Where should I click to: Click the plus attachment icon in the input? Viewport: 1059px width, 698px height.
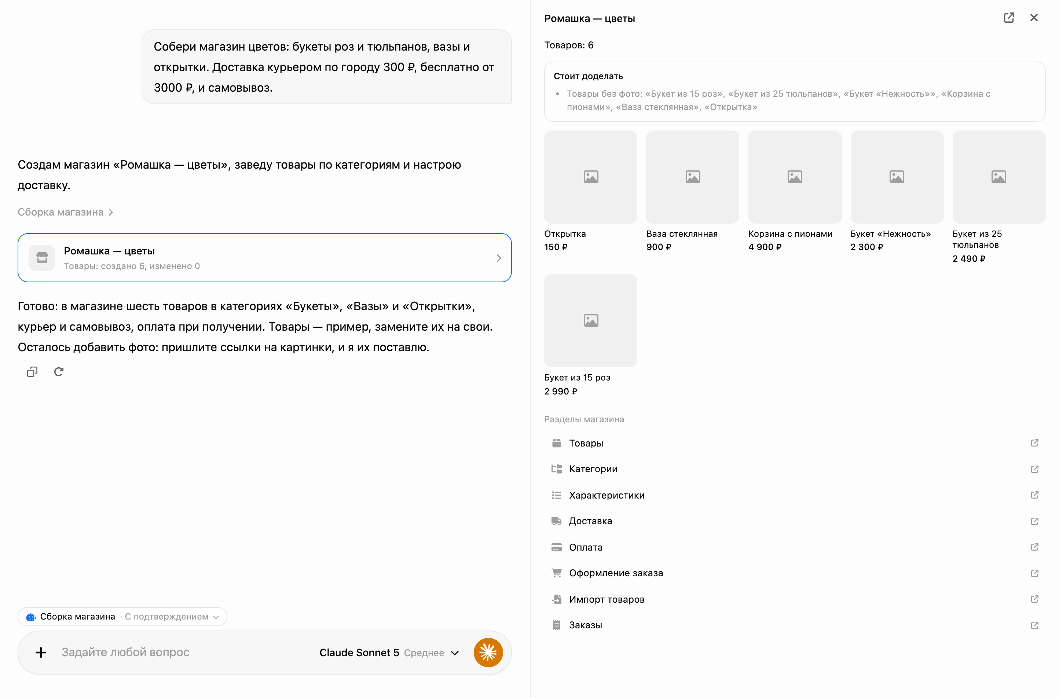coord(41,653)
